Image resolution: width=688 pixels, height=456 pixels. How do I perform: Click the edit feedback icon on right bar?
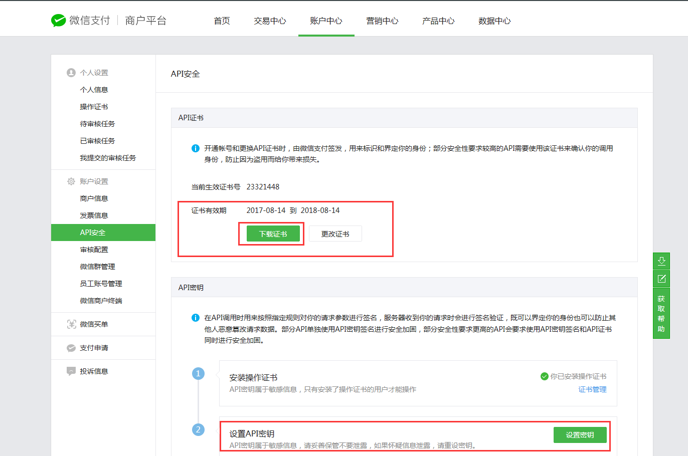tap(661, 279)
